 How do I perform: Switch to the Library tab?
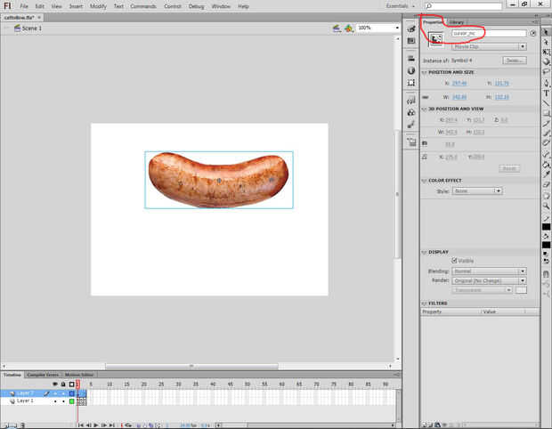point(456,22)
